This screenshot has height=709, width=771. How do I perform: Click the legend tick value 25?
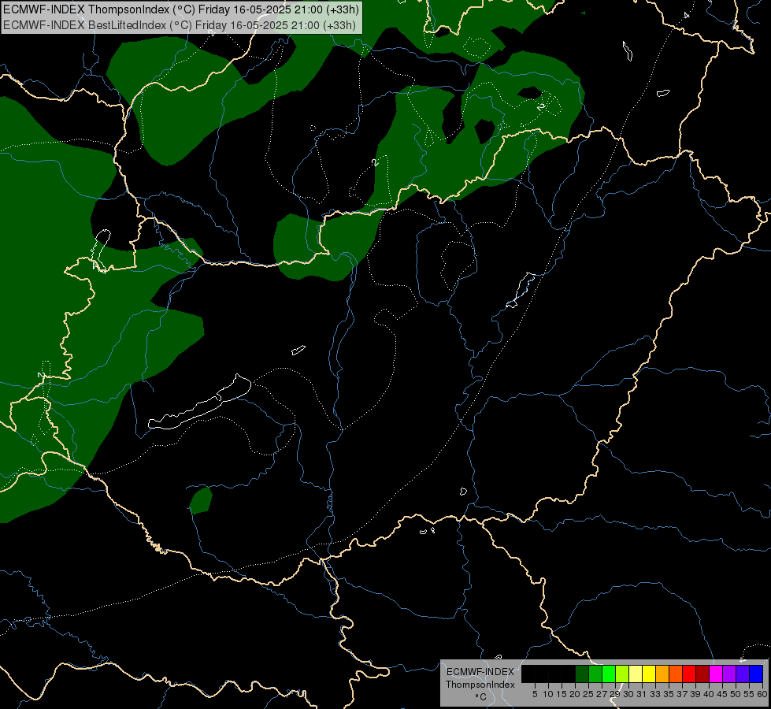(x=588, y=694)
